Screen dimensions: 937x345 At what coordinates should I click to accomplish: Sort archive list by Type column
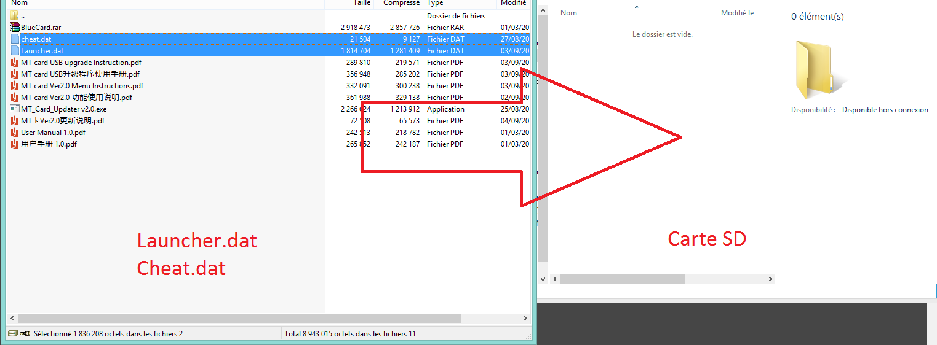[435, 3]
